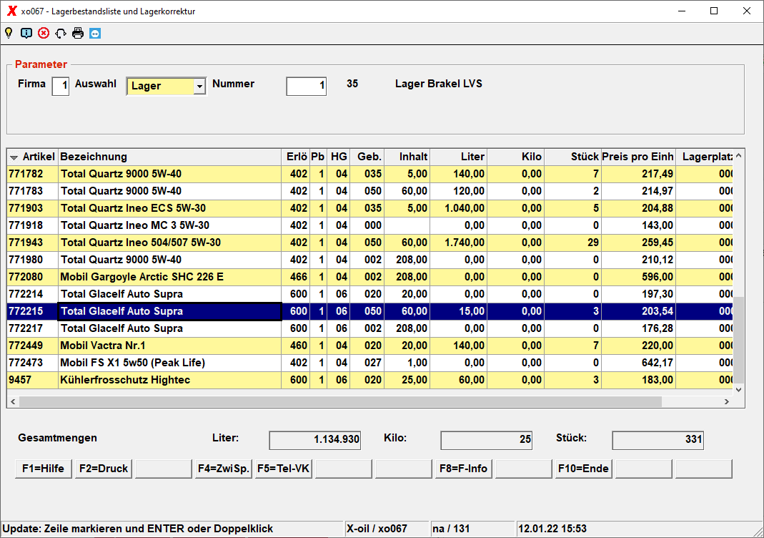Click the Gesamtmengen Stück total 331

click(x=658, y=440)
